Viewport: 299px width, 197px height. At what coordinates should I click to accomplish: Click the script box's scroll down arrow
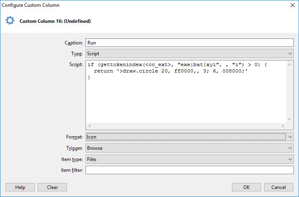(x=290, y=119)
